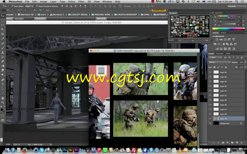This screenshot has height=154, width=247.
Task: Click the foreground color swatch
Action: tap(2, 110)
